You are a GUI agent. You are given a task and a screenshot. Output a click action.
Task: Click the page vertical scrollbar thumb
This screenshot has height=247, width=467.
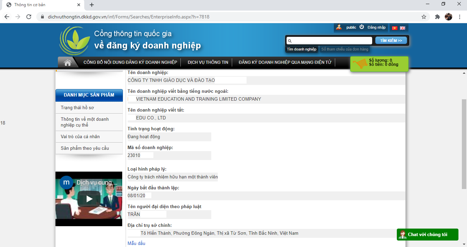point(464,144)
